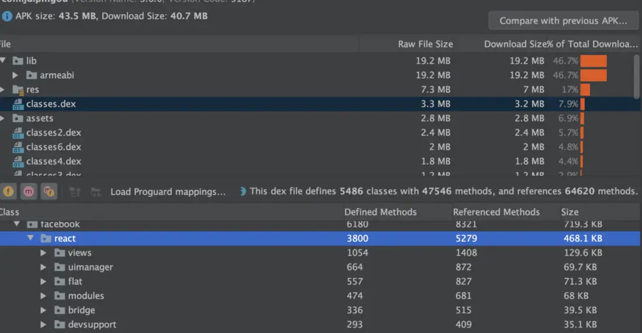642x333 pixels.
Task: Click Compare with previous APK button
Action: coord(563,21)
